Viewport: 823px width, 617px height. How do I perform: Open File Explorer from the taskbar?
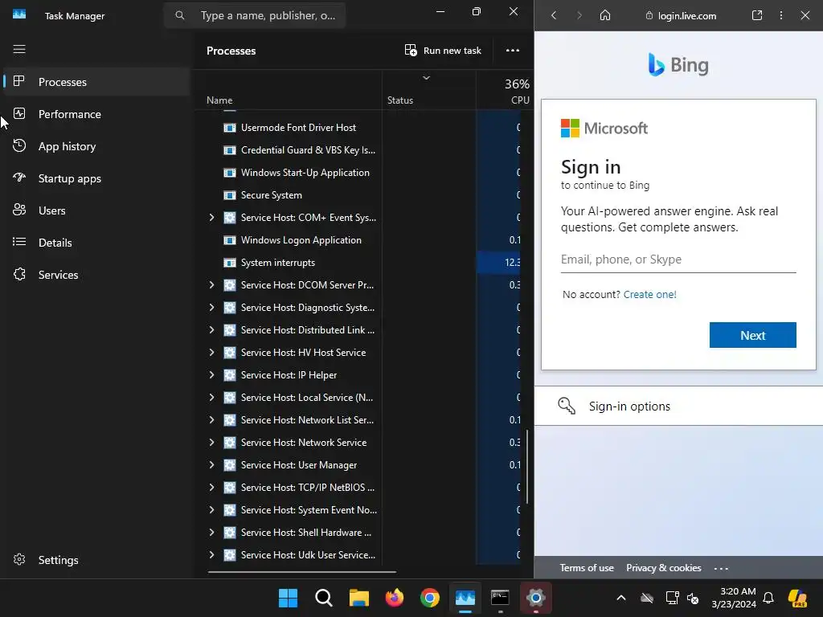[359, 598]
